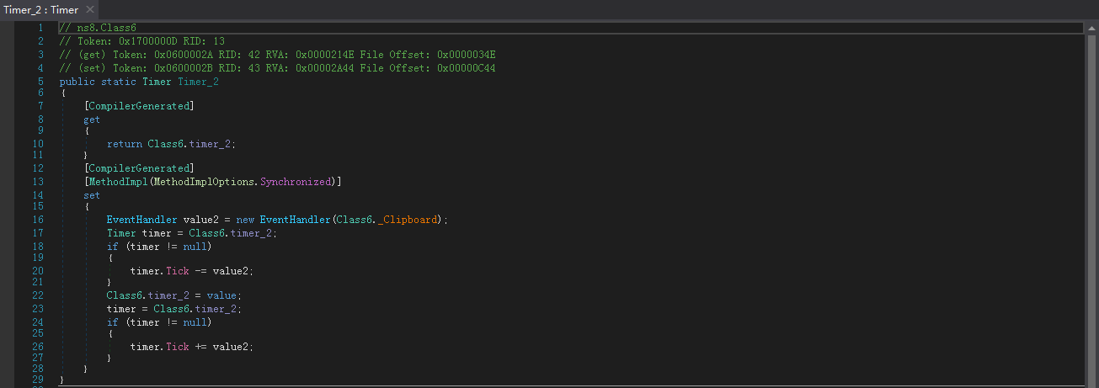Click the Timer_2 property name on line 5
This screenshot has width=1099, height=388.
[x=197, y=82]
